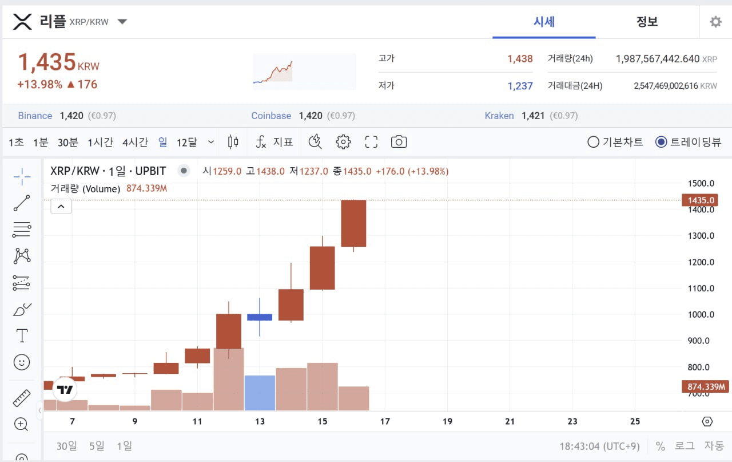Select the brush drawing tool
Image resolution: width=732 pixels, height=462 pixels.
click(x=22, y=310)
